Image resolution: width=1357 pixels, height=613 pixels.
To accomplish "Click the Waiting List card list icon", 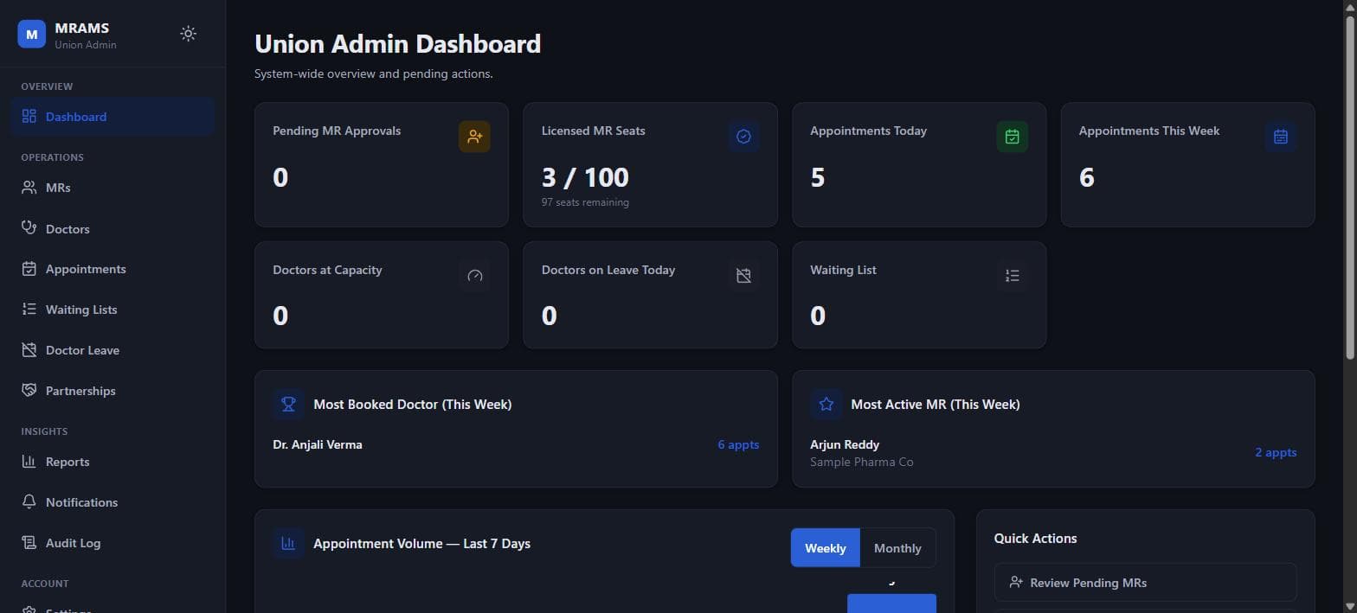I will click(x=1013, y=276).
